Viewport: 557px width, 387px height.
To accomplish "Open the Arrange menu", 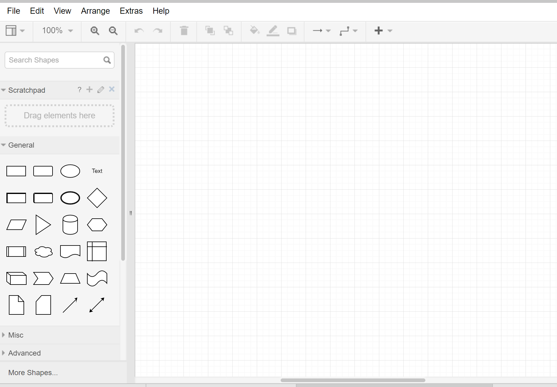I will [95, 11].
